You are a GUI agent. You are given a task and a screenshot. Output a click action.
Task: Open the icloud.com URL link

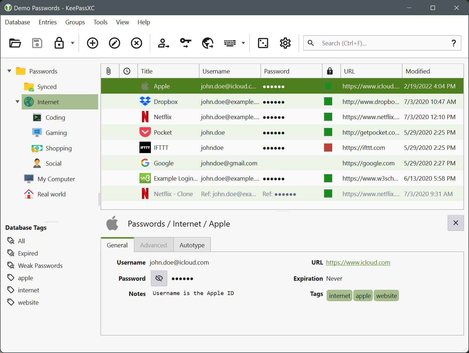(x=358, y=263)
